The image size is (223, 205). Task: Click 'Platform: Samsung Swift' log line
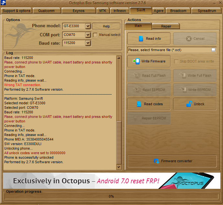click(x=24, y=98)
